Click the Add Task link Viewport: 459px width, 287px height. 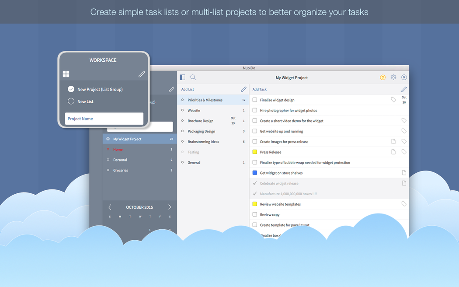pyautogui.click(x=260, y=89)
